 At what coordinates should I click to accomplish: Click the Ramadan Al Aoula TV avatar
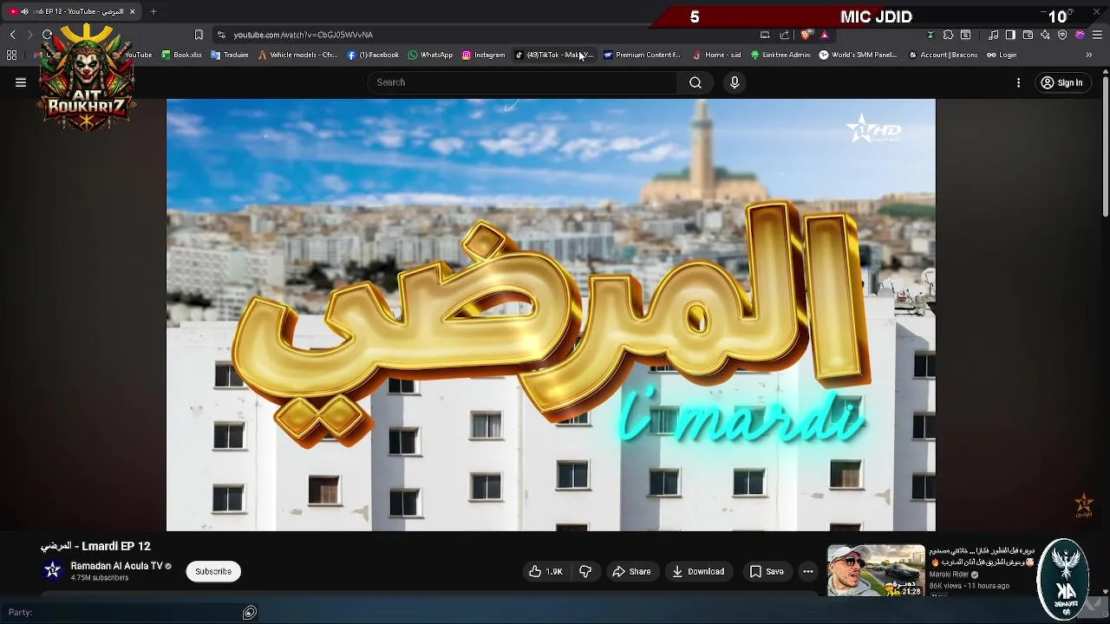tap(53, 570)
